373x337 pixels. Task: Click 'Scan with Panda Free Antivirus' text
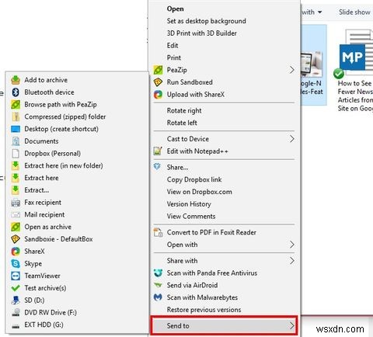tap(212, 273)
